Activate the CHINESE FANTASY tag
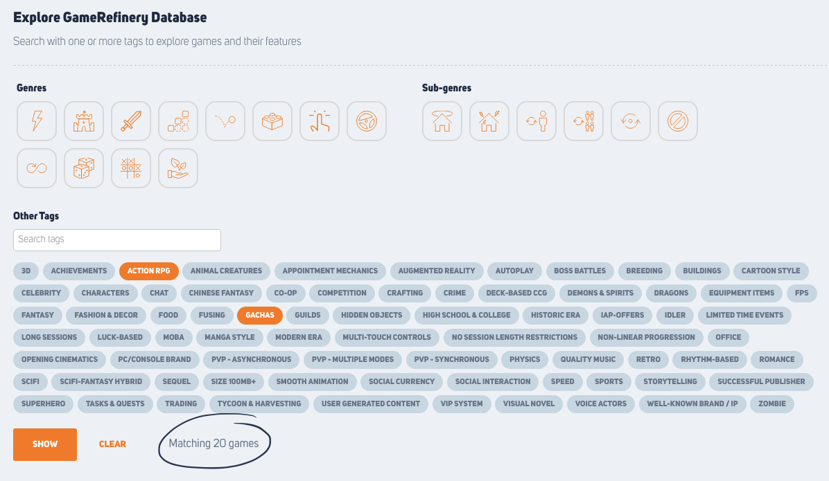 point(221,293)
